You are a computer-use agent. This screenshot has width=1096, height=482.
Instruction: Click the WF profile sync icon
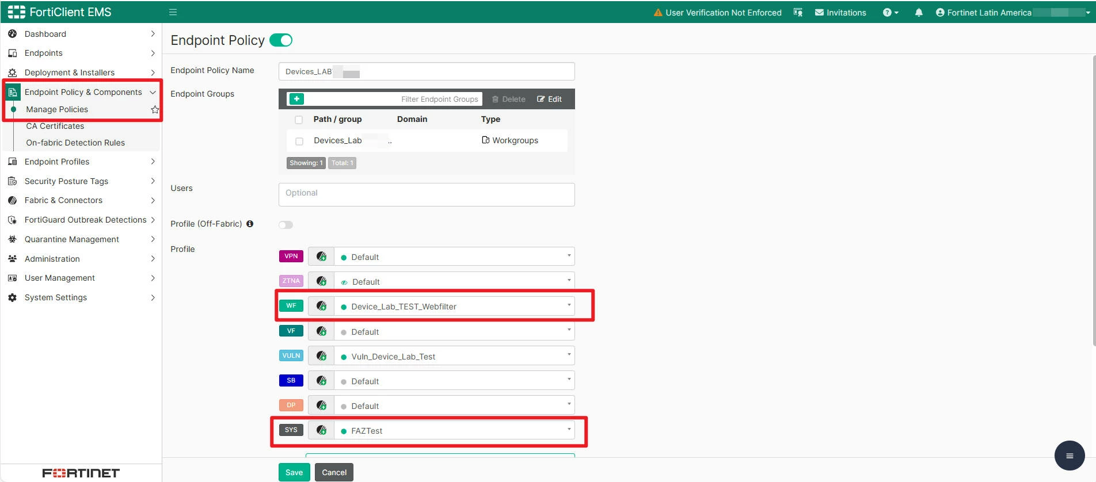[x=321, y=306]
